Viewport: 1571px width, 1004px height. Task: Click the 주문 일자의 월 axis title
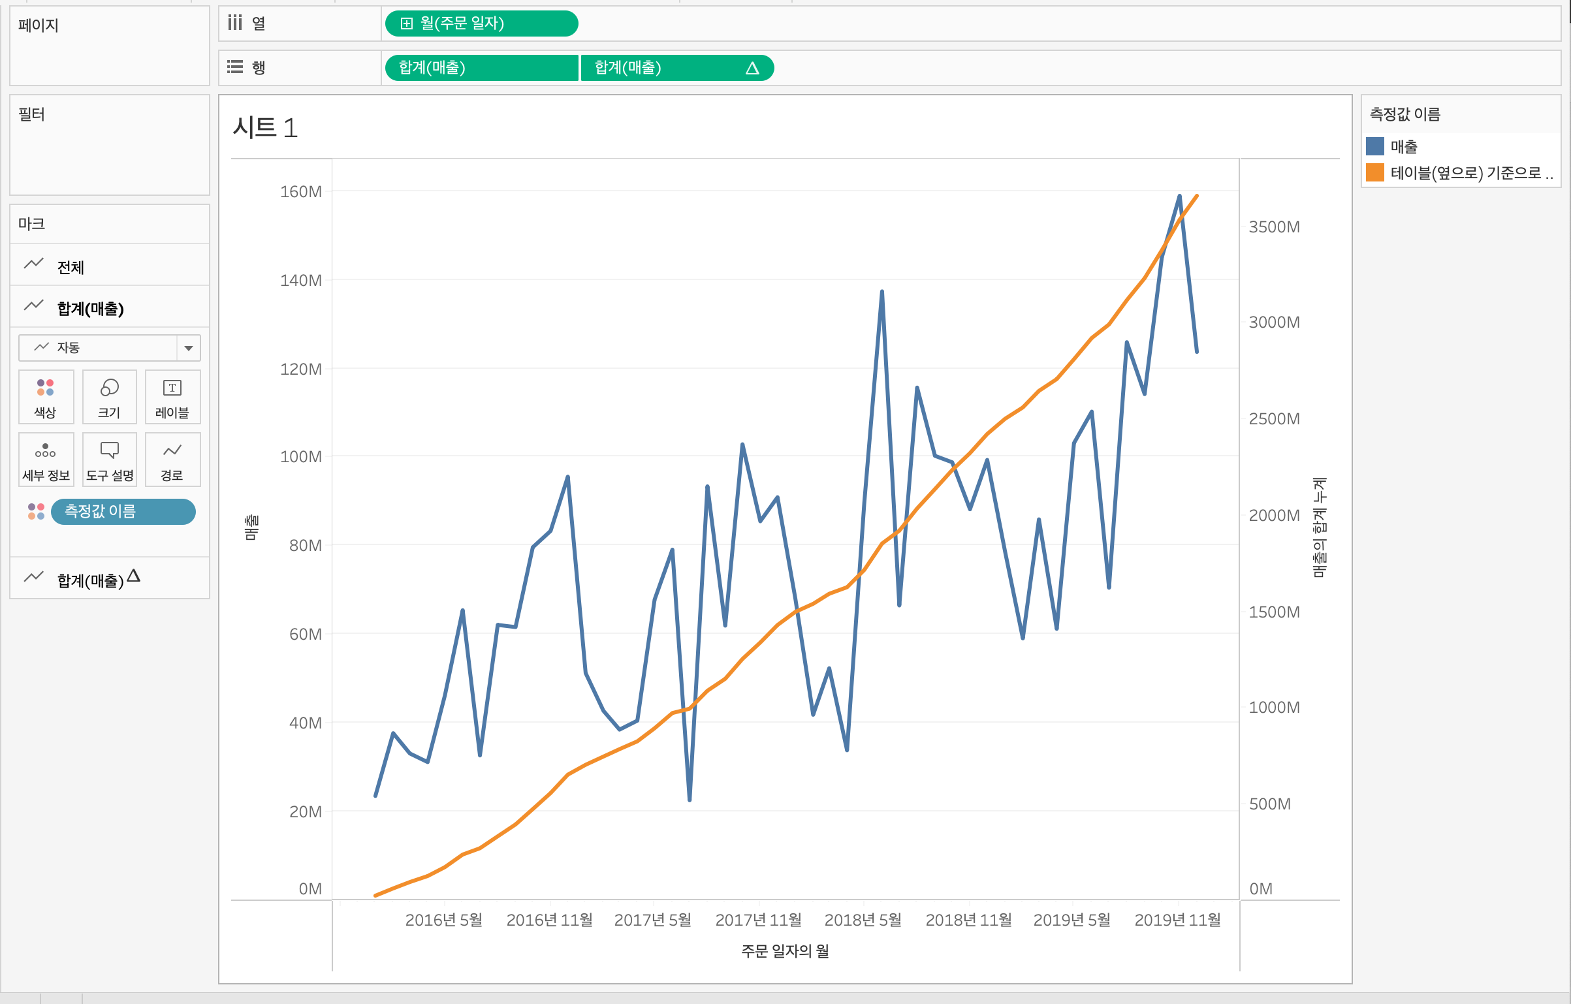pyautogui.click(x=785, y=950)
